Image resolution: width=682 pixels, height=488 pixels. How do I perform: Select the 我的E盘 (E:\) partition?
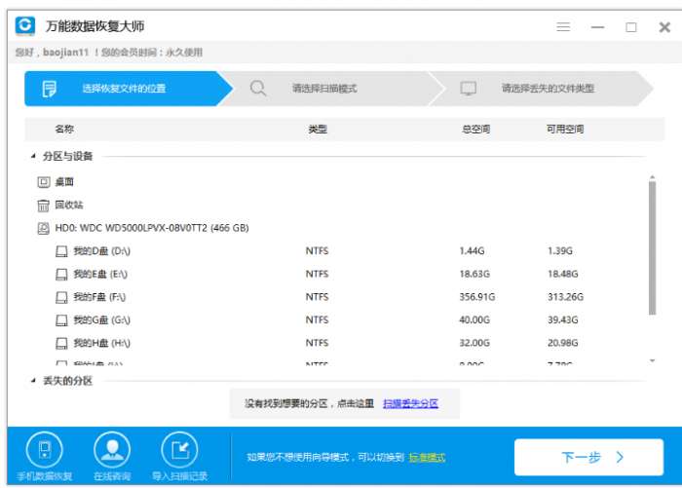click(x=100, y=274)
